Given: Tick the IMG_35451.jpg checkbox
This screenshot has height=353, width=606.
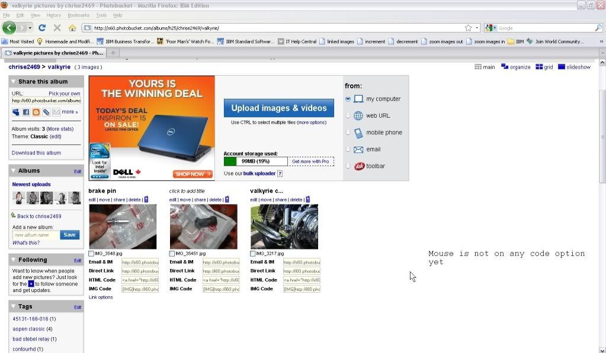Looking at the screenshot, I should [172, 254].
